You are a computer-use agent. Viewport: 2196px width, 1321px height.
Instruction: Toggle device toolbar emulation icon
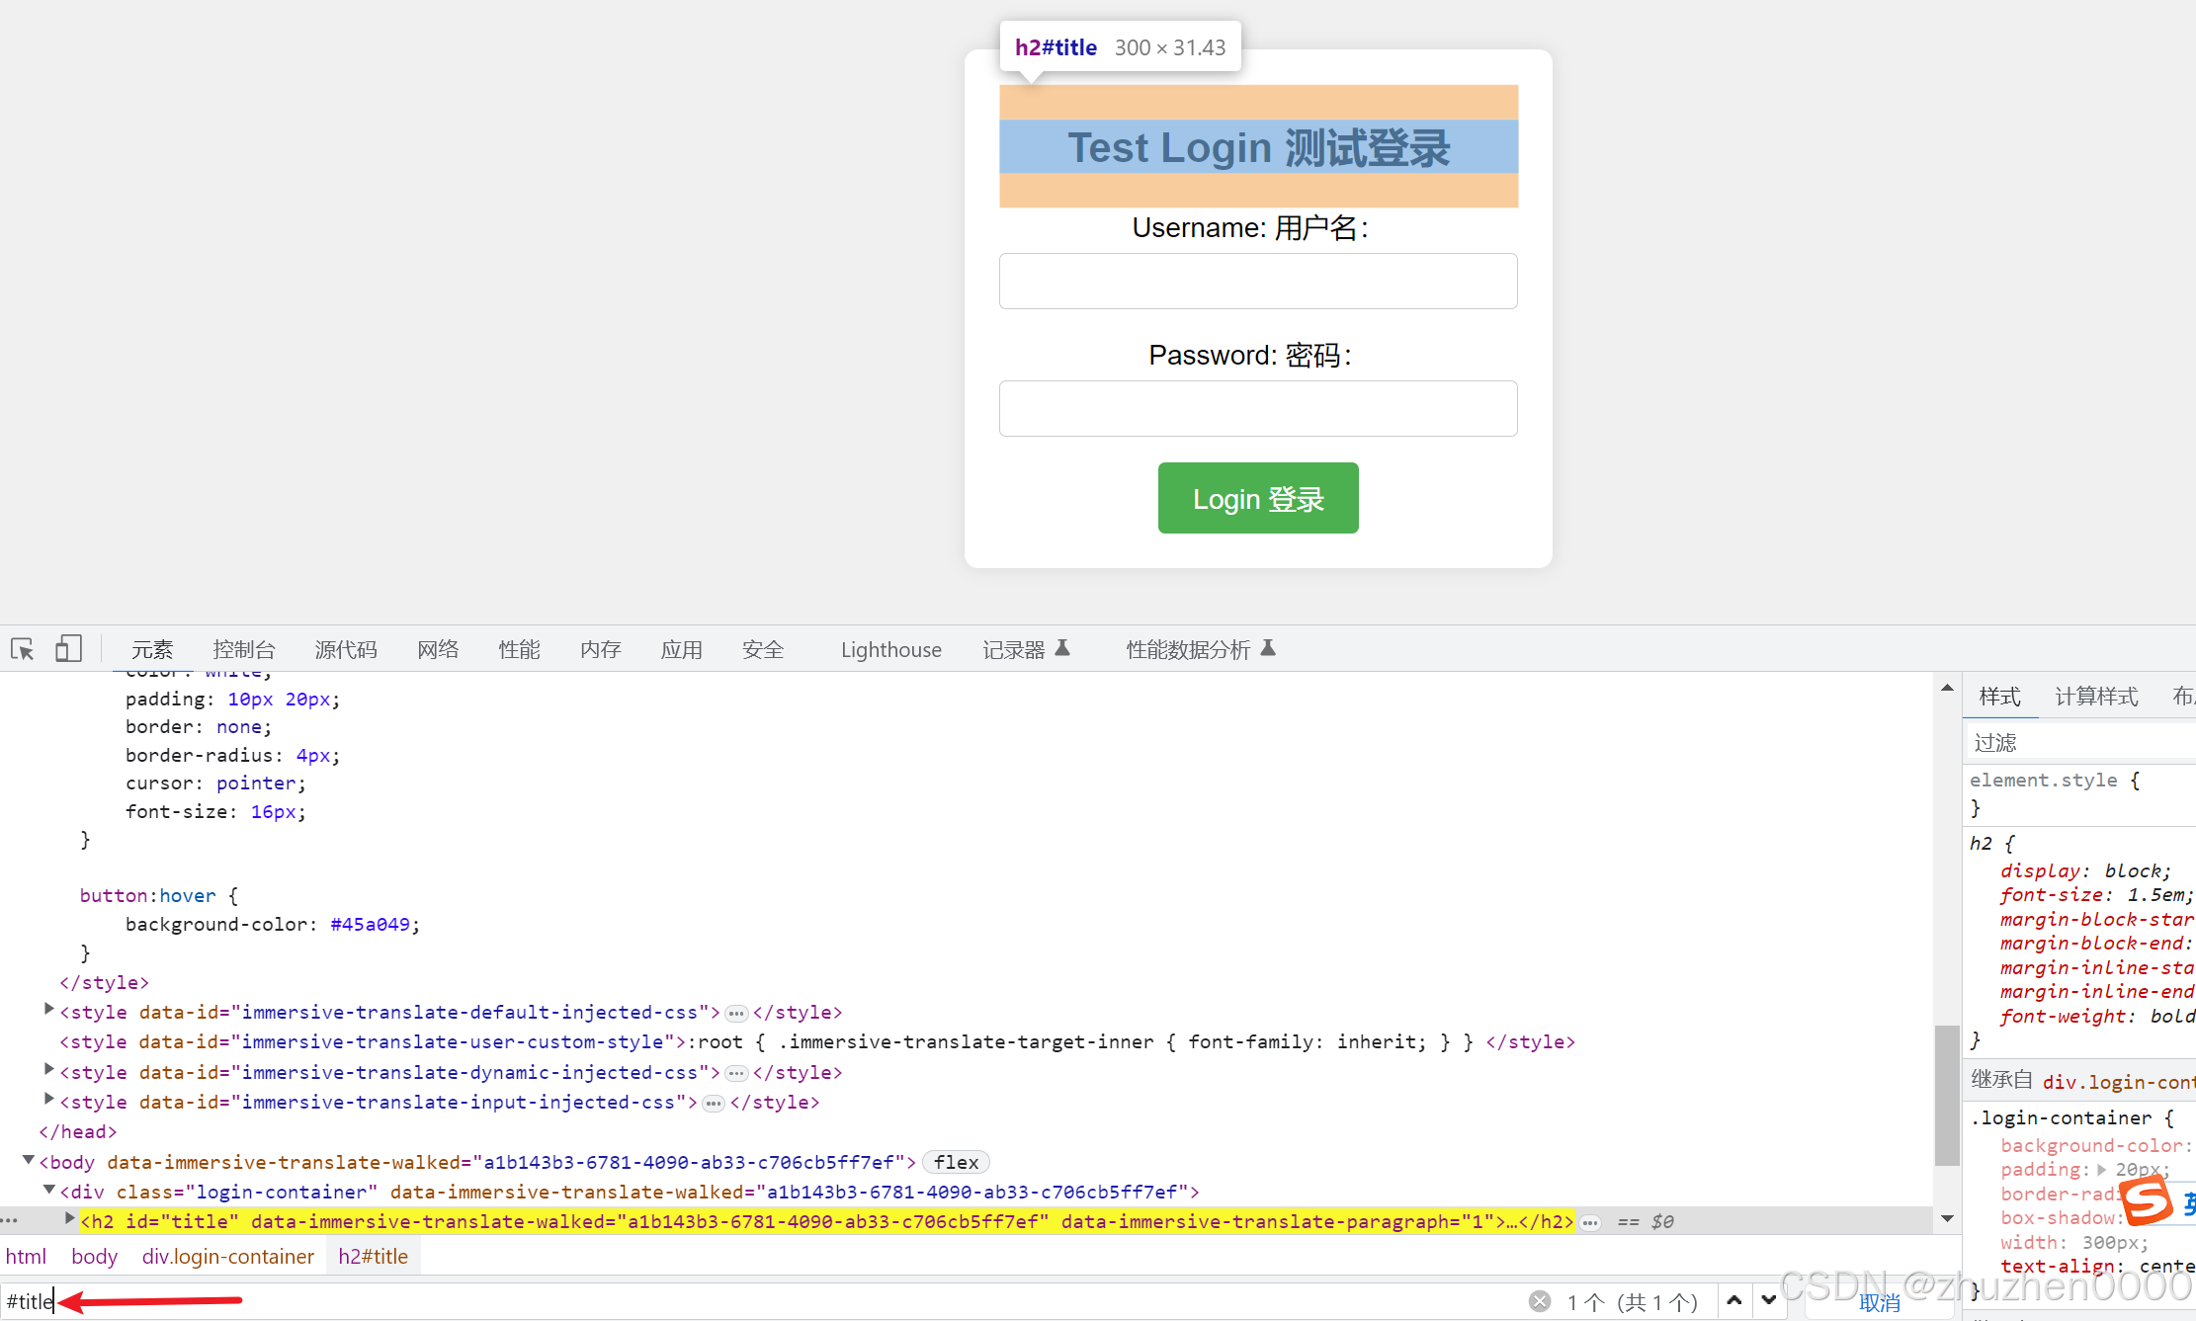68,649
